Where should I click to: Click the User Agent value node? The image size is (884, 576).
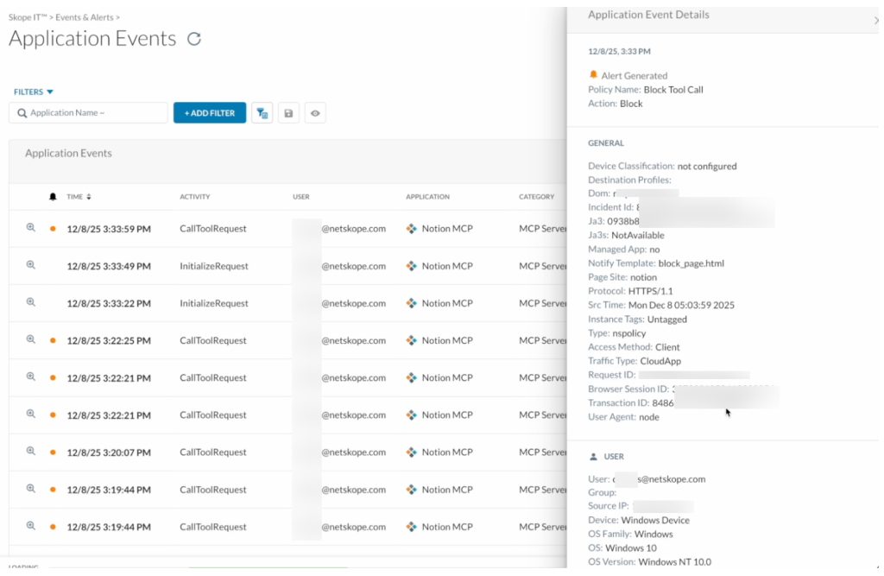tap(649, 417)
